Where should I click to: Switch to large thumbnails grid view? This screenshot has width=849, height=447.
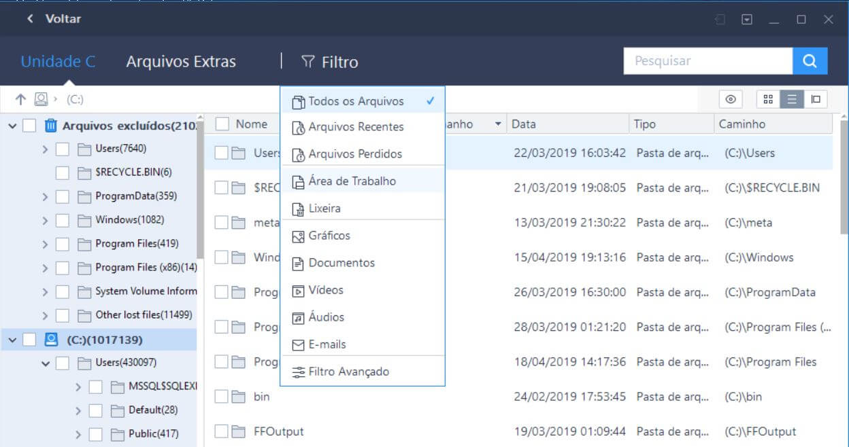[768, 100]
